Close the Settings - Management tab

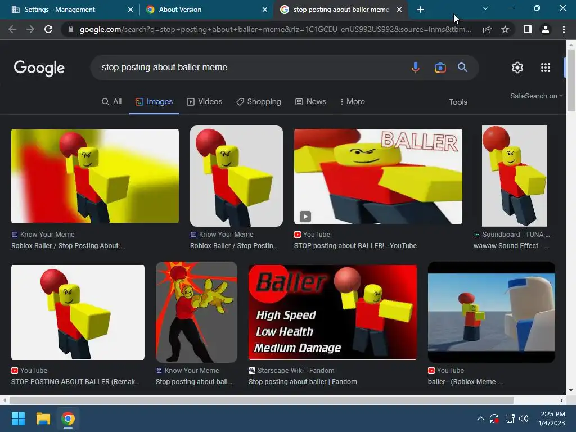[x=130, y=10]
